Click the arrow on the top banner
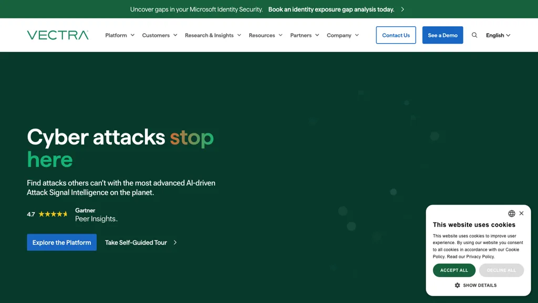The image size is (538, 303). pyautogui.click(x=402, y=9)
